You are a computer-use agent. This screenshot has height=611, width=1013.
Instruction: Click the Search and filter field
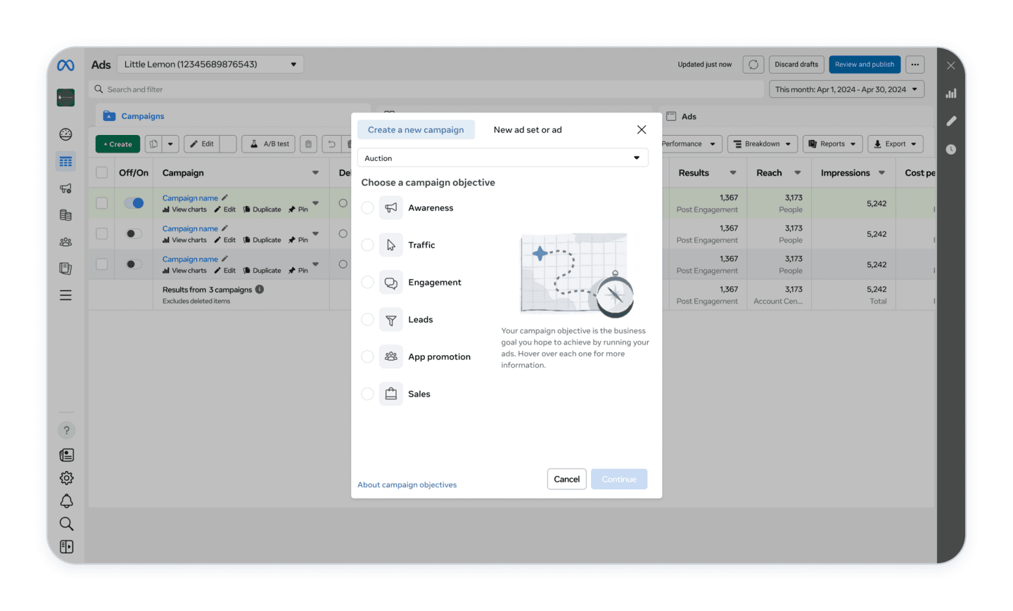(429, 89)
